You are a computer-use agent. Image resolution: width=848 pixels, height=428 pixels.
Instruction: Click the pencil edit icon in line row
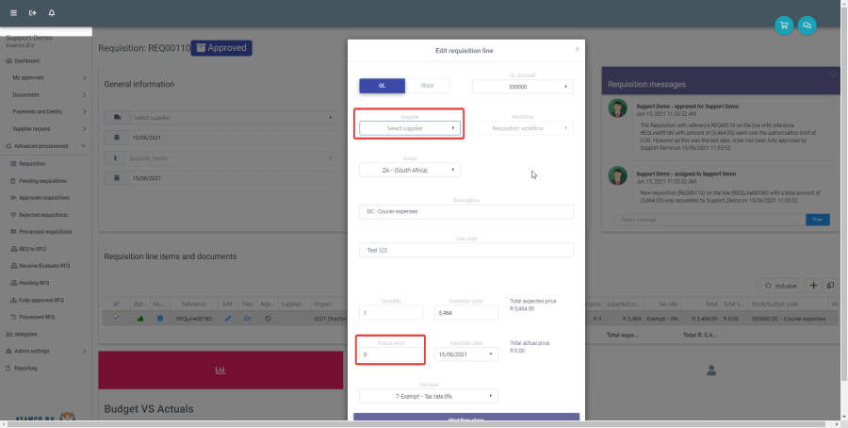point(227,319)
